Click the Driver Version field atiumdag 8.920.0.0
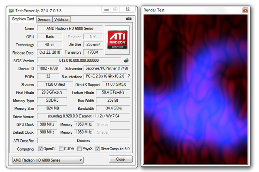 (x=84, y=116)
